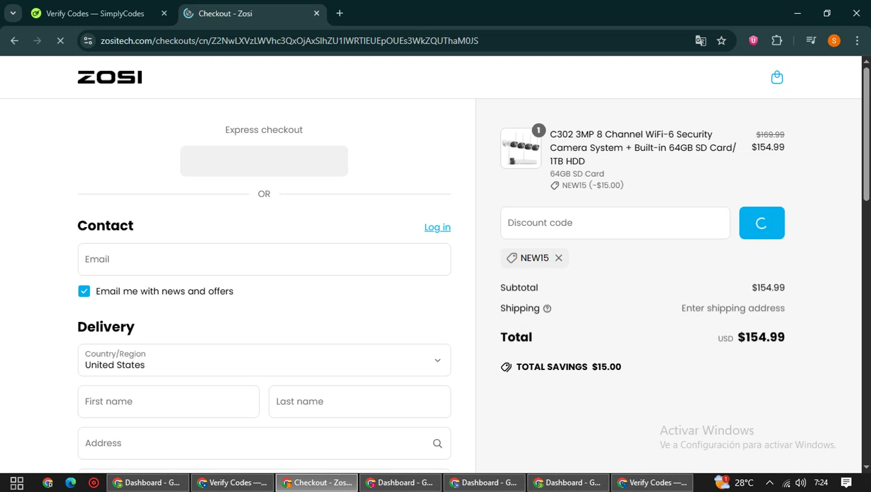Show hidden system tray icons

pos(769,483)
